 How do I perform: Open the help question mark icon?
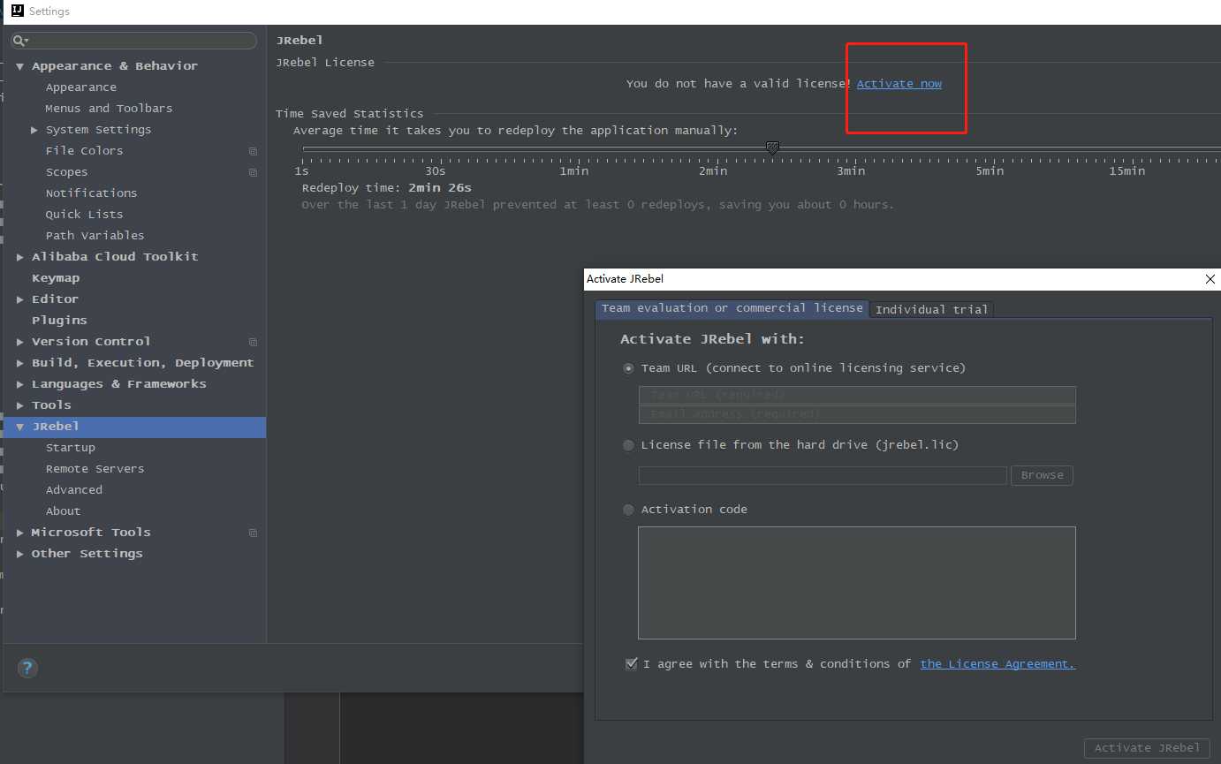point(27,668)
